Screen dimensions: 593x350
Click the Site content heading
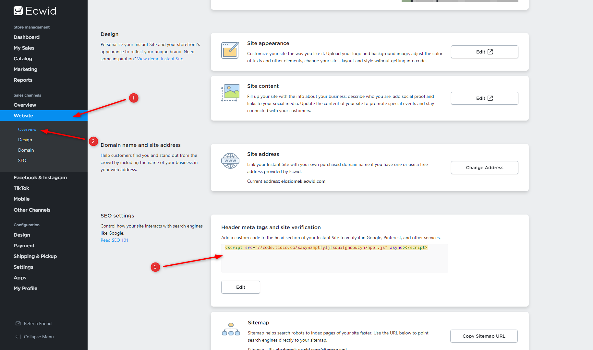point(263,86)
